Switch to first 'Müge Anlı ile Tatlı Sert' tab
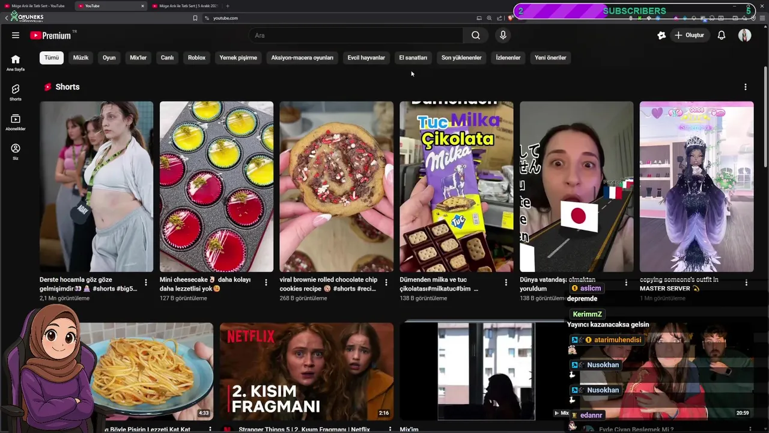 click(x=36, y=6)
